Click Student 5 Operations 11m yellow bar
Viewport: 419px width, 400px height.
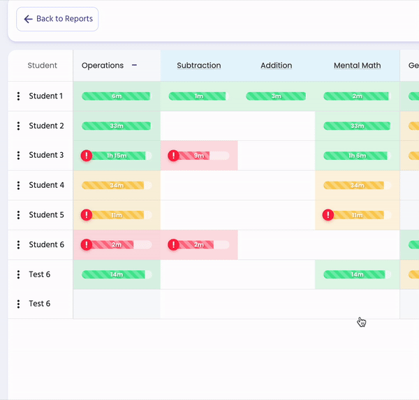pyautogui.click(x=117, y=215)
